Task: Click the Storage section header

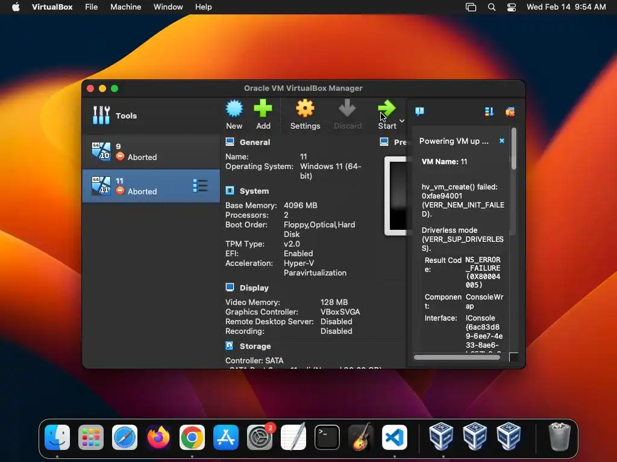Action: click(x=255, y=346)
